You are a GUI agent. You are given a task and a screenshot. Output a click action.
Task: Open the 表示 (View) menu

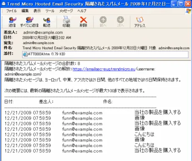tap(37, 11)
